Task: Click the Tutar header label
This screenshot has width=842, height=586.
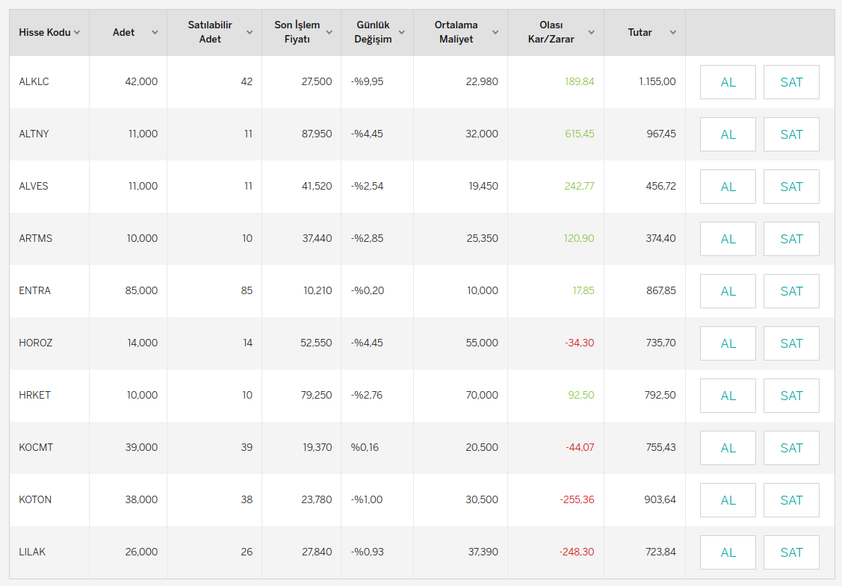Action: (640, 32)
